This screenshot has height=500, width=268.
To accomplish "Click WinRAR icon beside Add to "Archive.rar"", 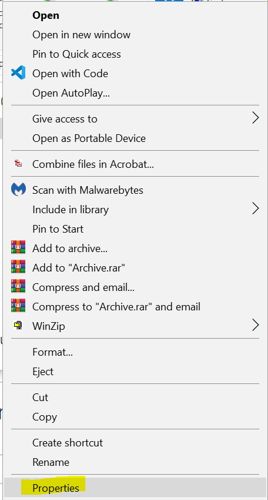I will (x=18, y=267).
